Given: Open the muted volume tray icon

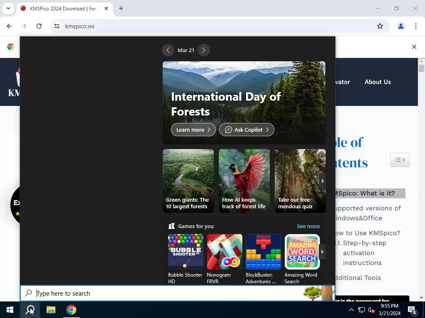Looking at the screenshot, I should point(371,310).
